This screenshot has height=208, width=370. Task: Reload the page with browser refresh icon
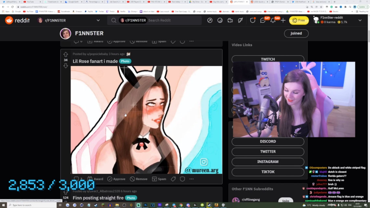pyautogui.click(x=12, y=7)
